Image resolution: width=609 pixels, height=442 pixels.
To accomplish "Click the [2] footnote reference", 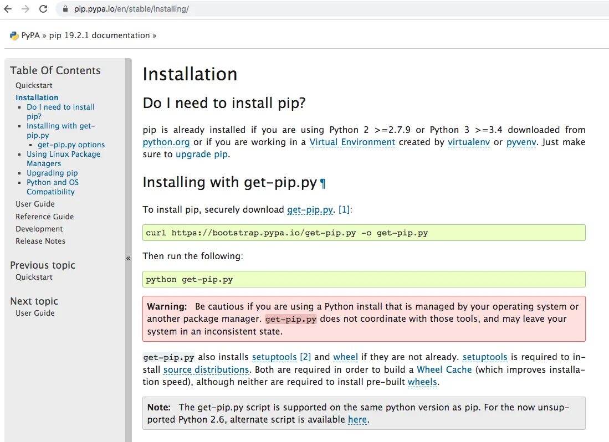I will point(305,357).
